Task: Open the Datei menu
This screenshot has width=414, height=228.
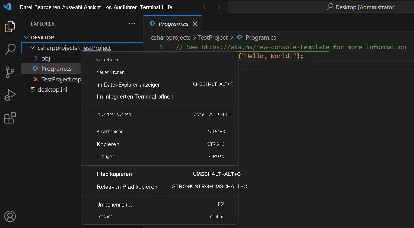Action: coord(26,7)
